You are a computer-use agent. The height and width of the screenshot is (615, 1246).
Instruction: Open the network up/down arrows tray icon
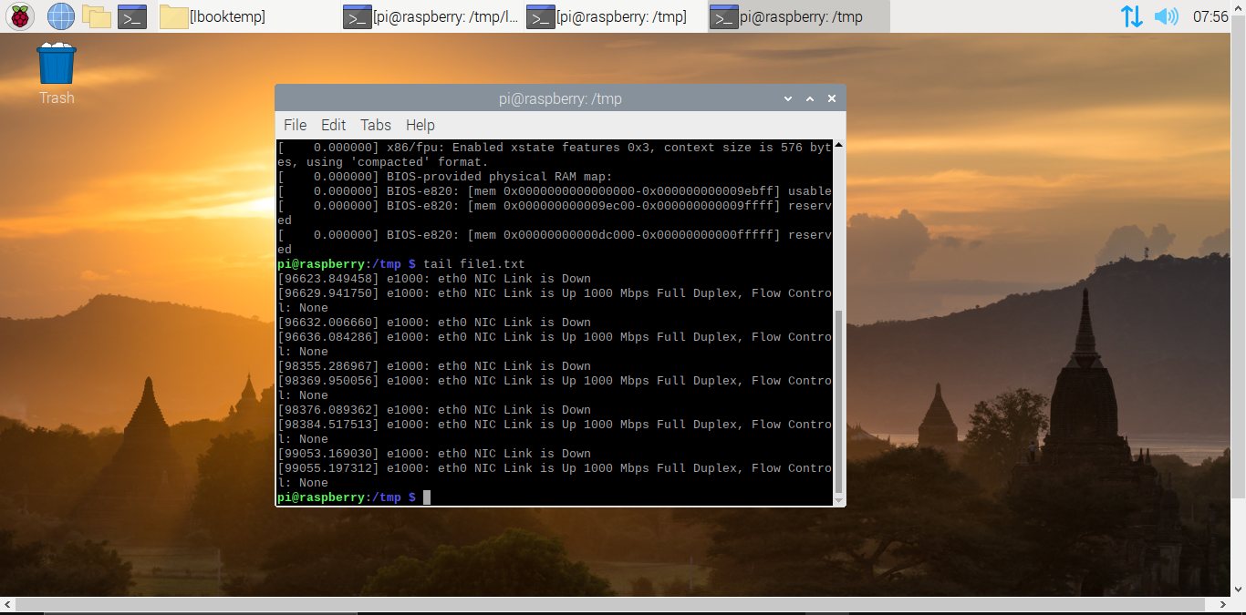(x=1131, y=16)
